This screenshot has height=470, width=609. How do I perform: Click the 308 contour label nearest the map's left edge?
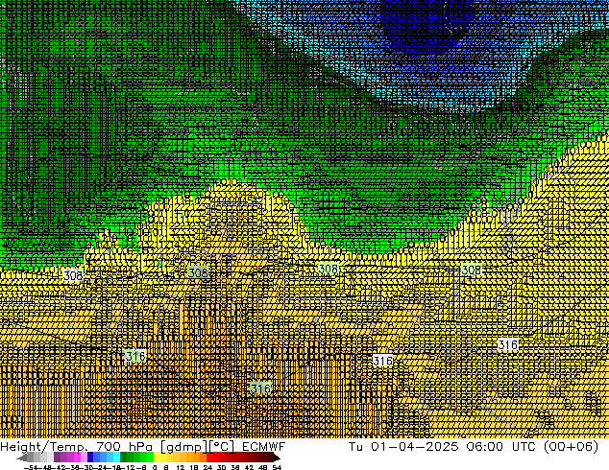point(73,275)
